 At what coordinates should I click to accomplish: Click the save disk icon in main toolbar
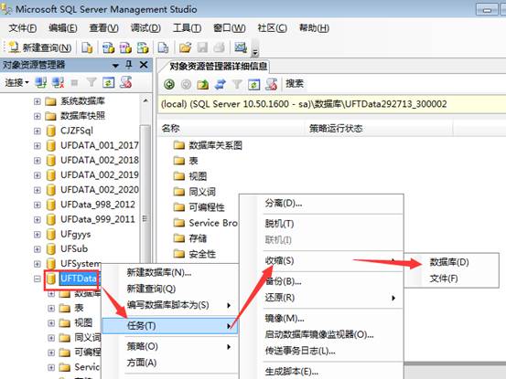coord(202,47)
